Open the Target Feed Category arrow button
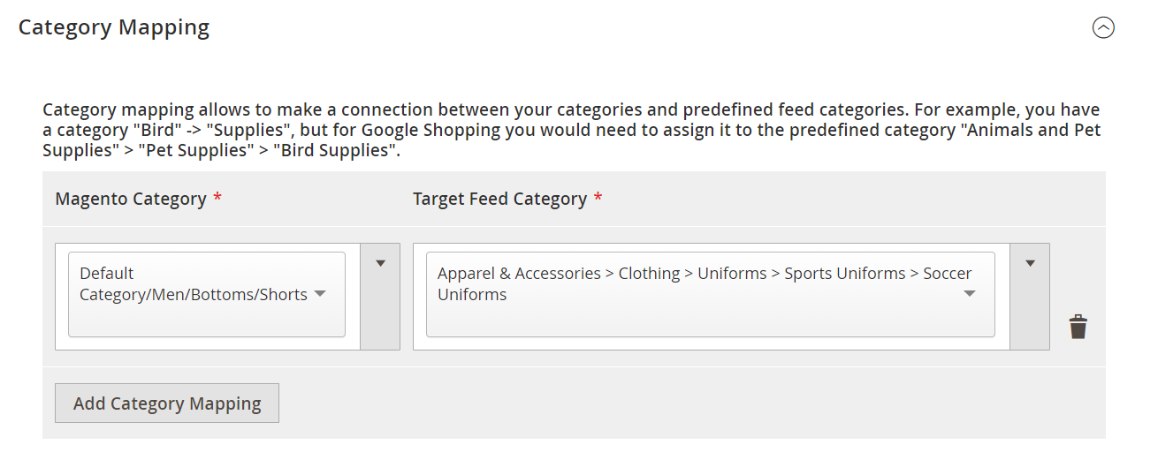 pos(1030,297)
